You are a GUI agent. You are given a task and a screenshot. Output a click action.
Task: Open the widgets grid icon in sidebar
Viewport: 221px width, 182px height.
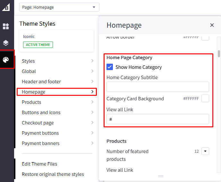point(6,26)
